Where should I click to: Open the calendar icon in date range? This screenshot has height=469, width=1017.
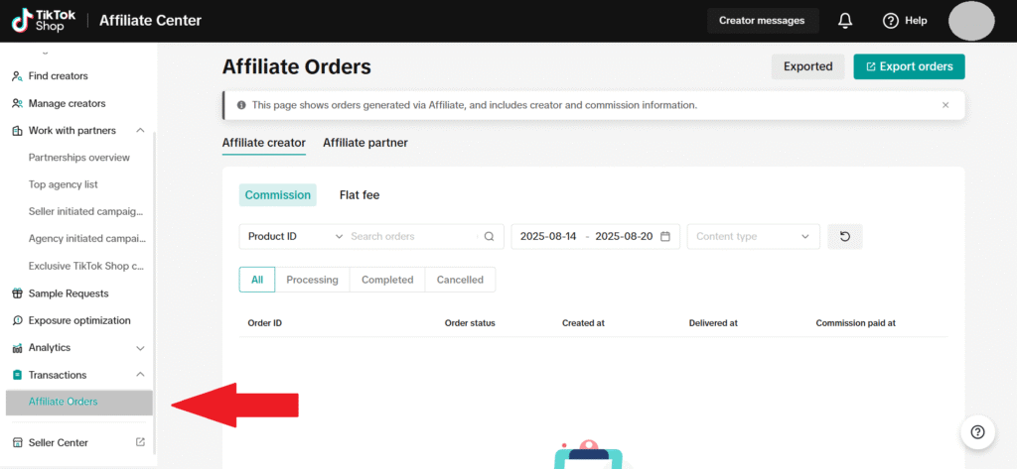pos(665,236)
